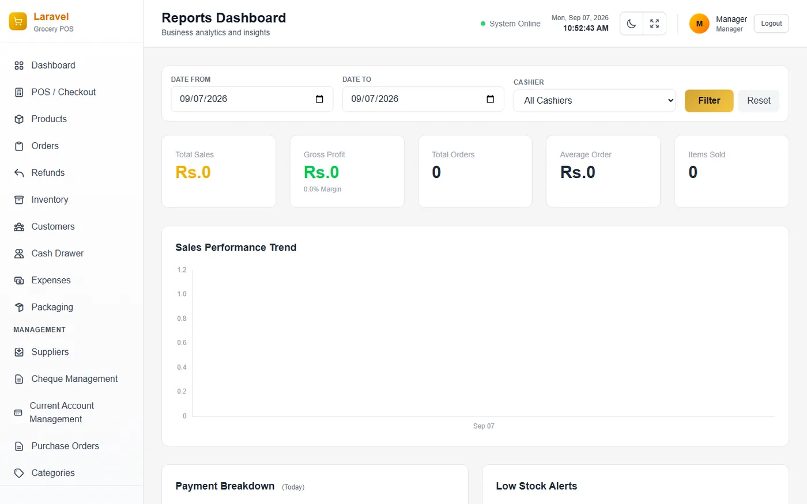Viewport: 807px width, 504px height.
Task: Click the Cash Drawer icon
Action: tap(19, 253)
